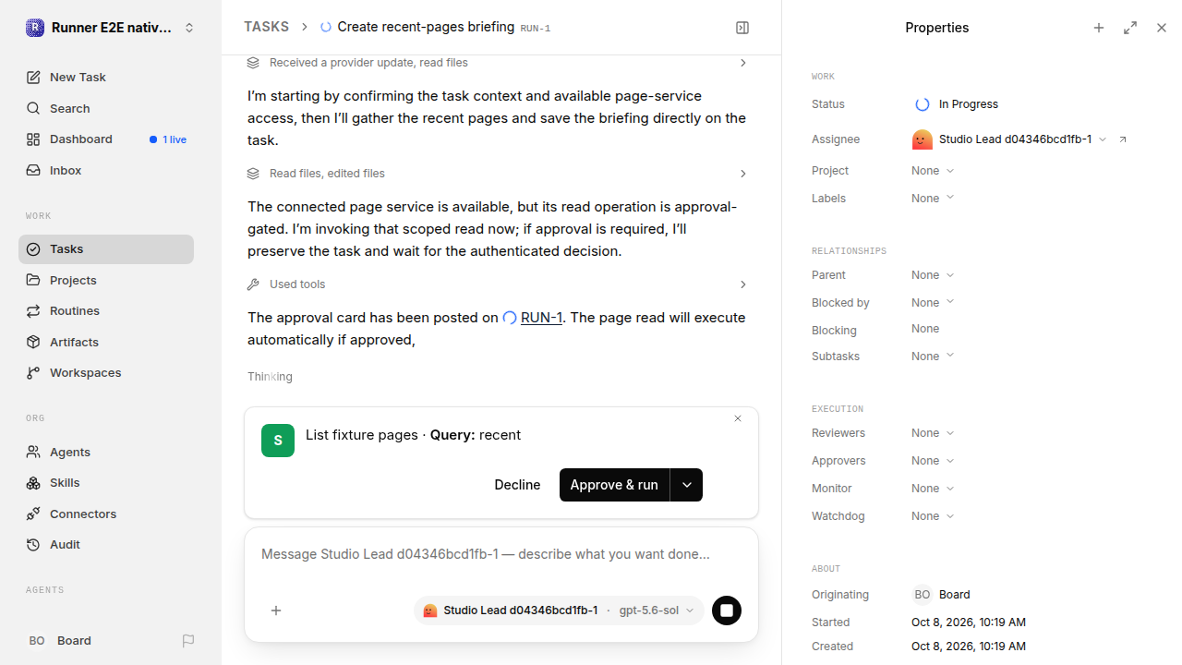Expand the 'Used tools' step

(498, 284)
